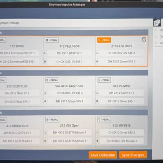Viewport: 163px width, 163px height.
Task: Select R slot DH 2X10 G10V 545 1
Action: pyautogui.click(x=69, y=62)
